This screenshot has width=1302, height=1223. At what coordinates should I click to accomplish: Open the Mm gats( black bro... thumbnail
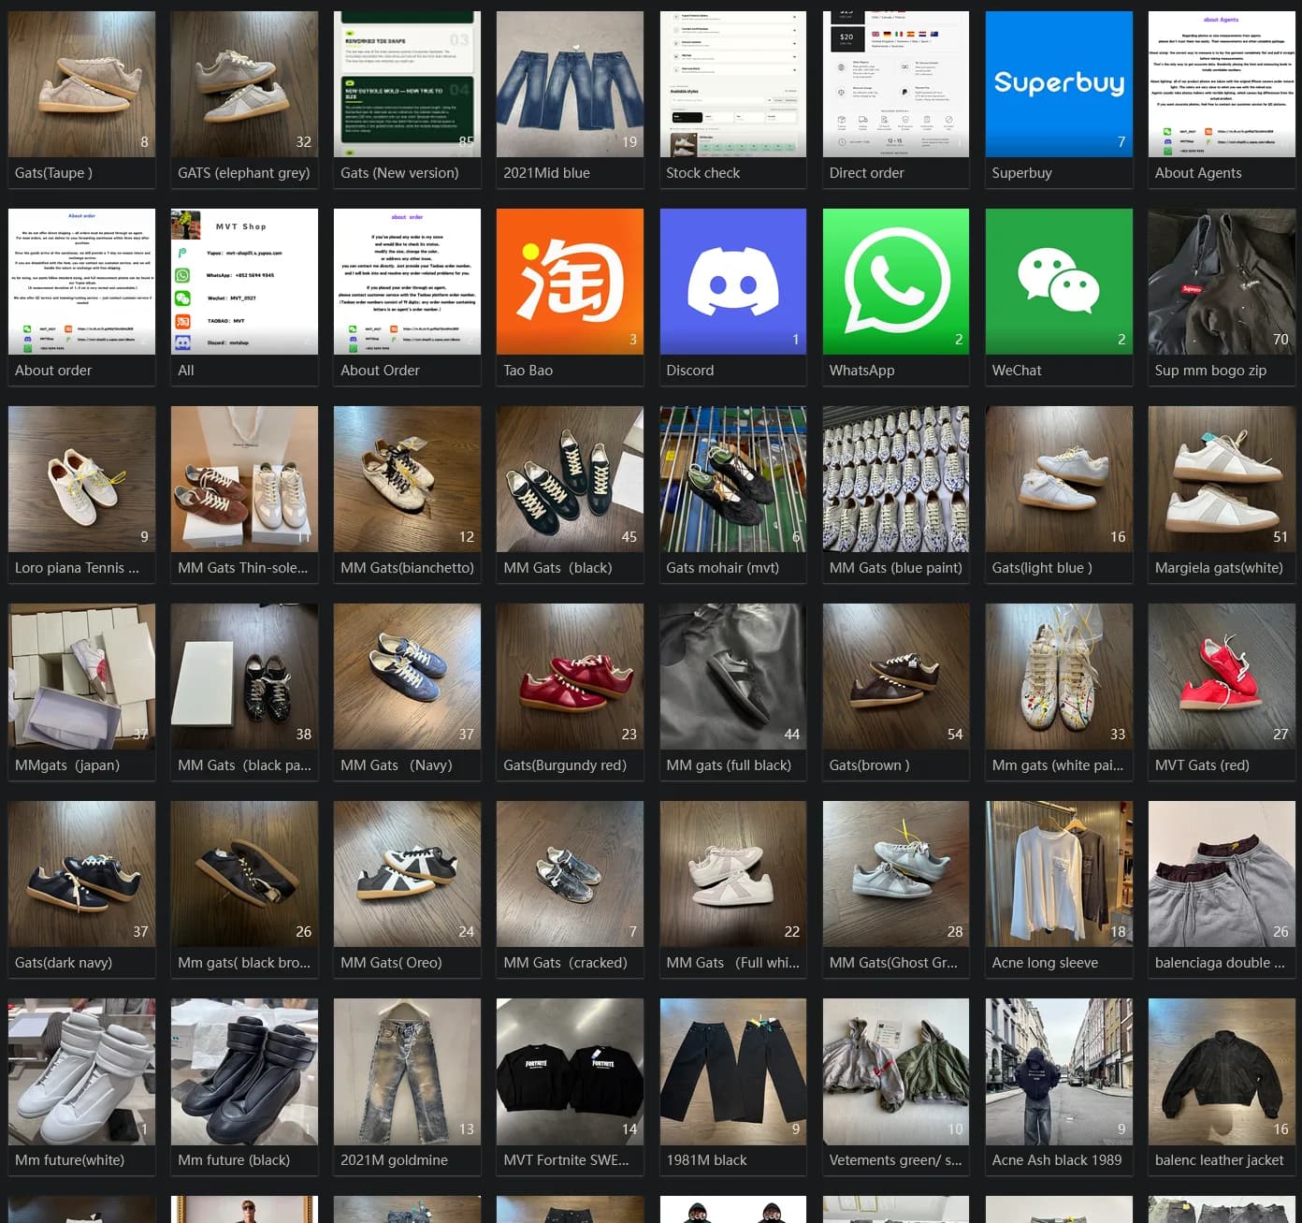coord(244,874)
